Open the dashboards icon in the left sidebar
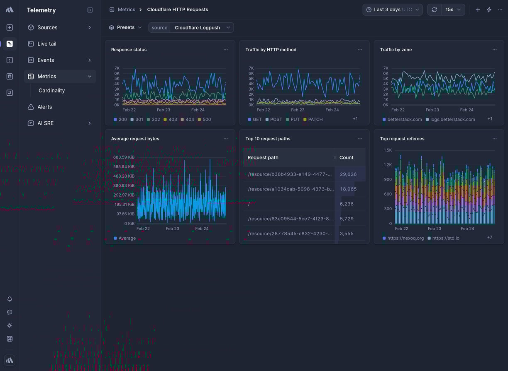Image resolution: width=508 pixels, height=371 pixels. pyautogui.click(x=10, y=43)
